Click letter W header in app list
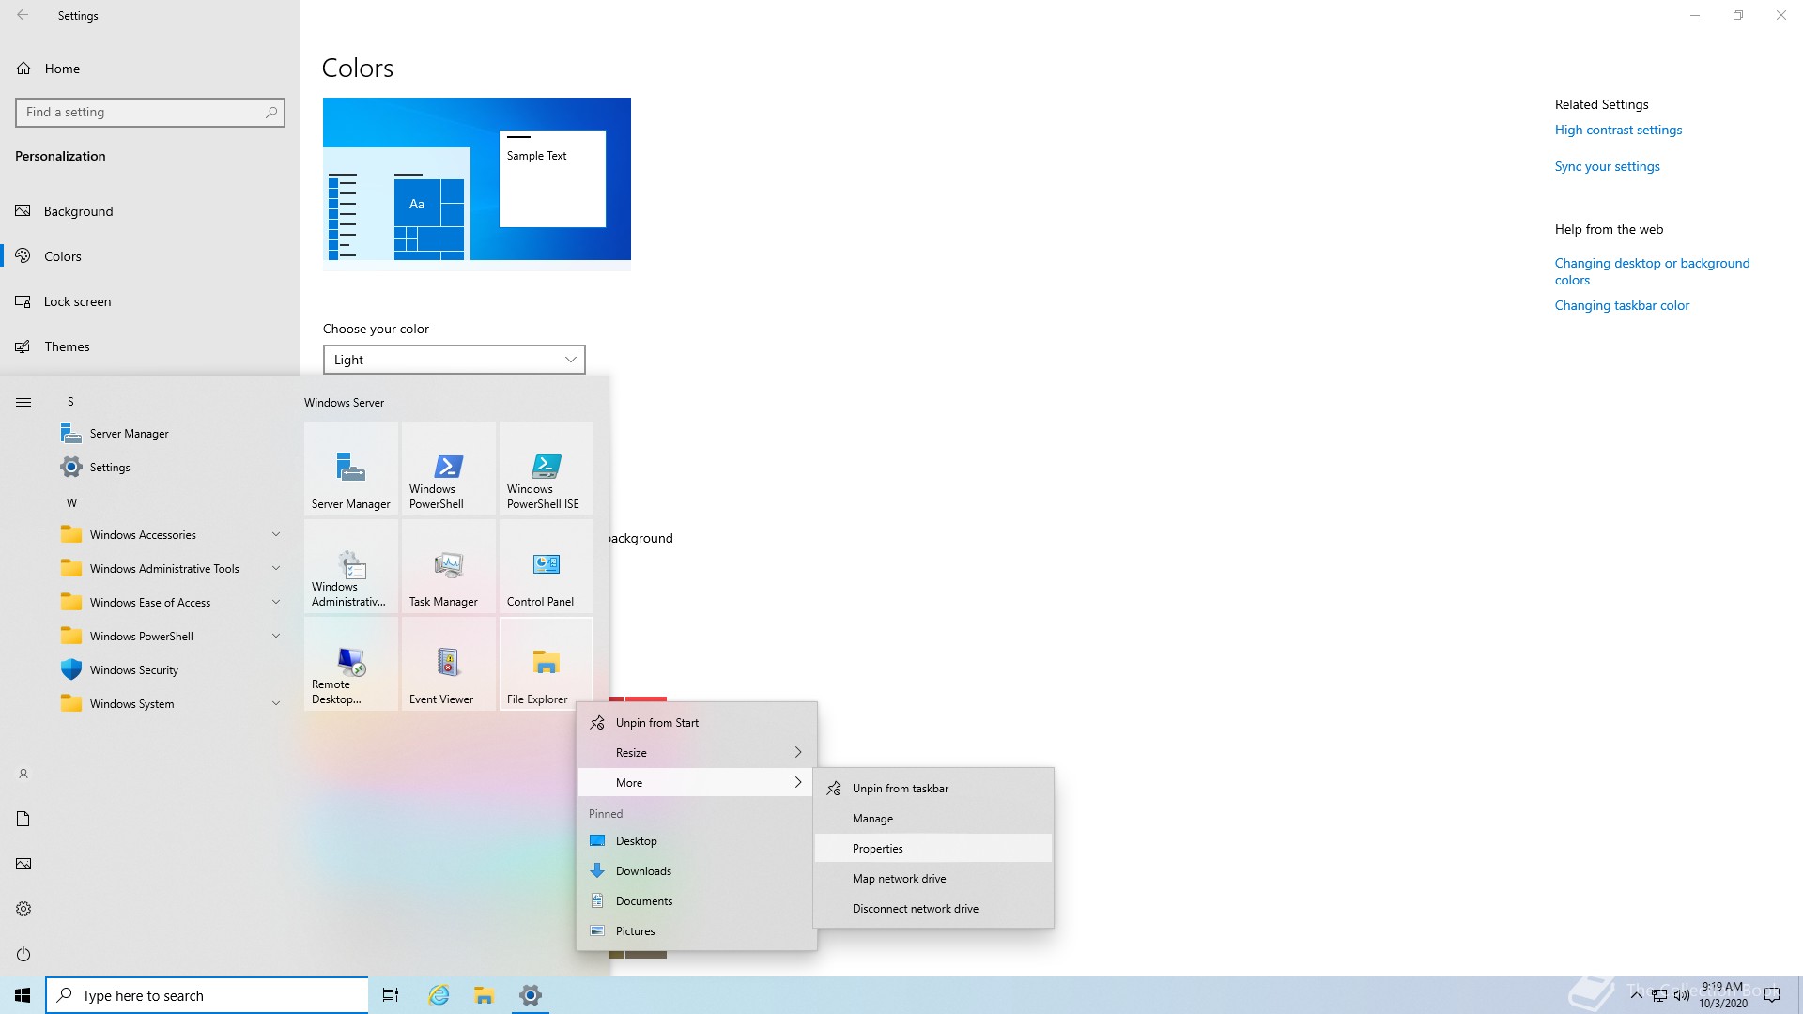The image size is (1803, 1014). pyautogui.click(x=71, y=503)
